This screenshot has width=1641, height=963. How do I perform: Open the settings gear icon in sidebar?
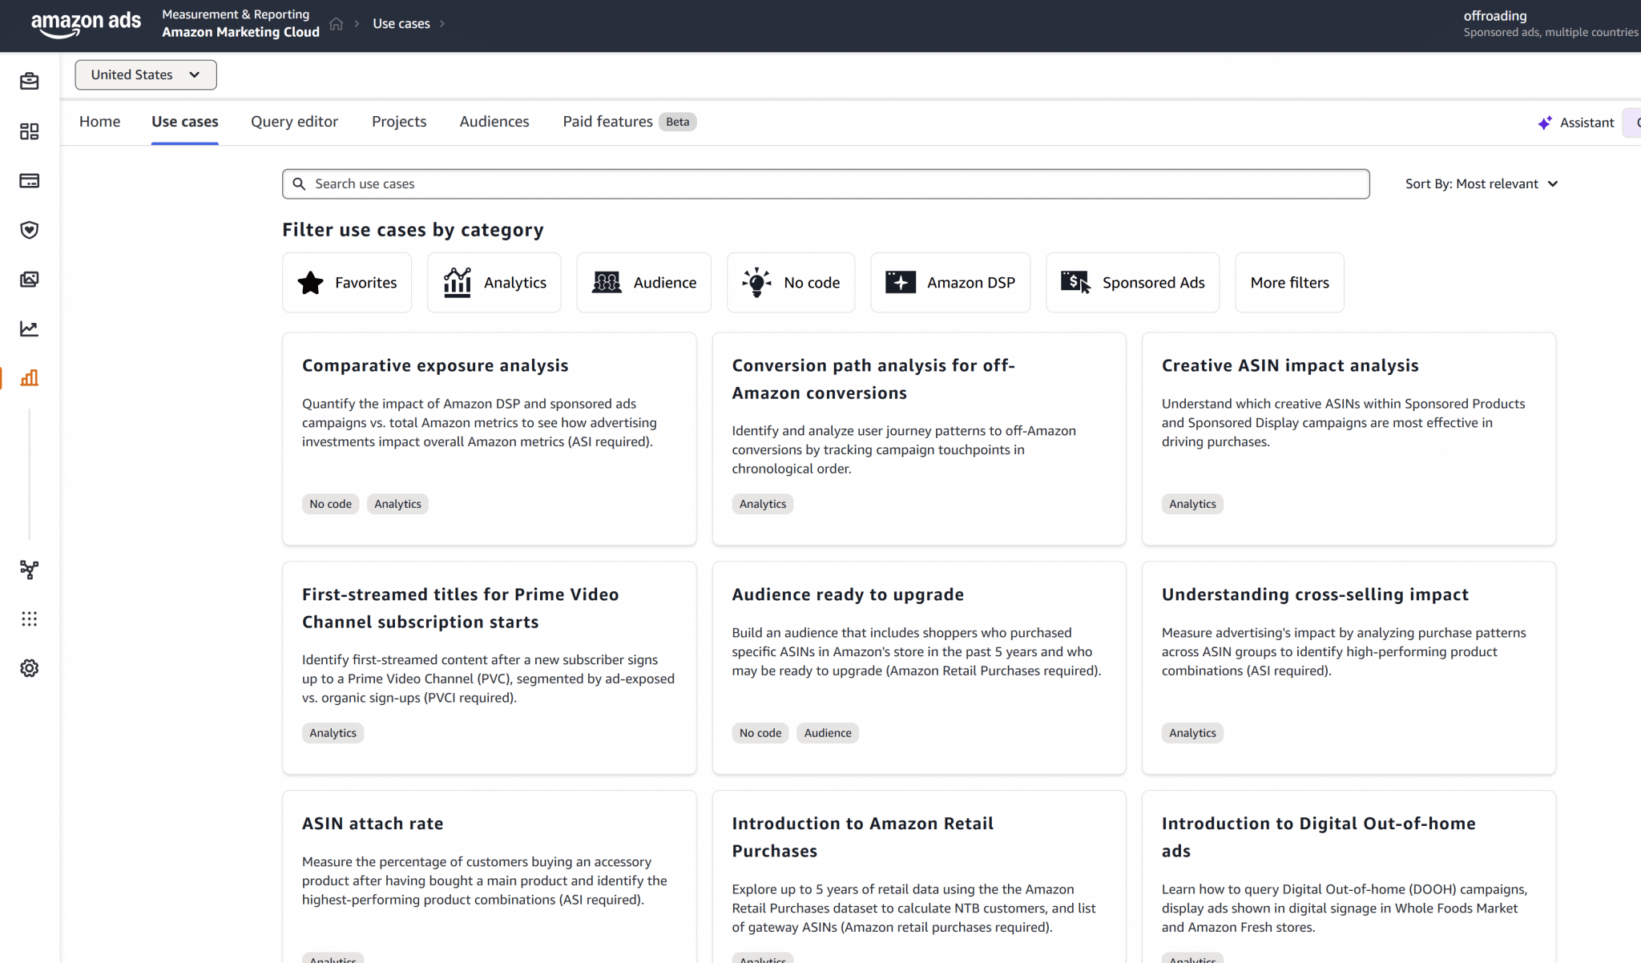30,668
